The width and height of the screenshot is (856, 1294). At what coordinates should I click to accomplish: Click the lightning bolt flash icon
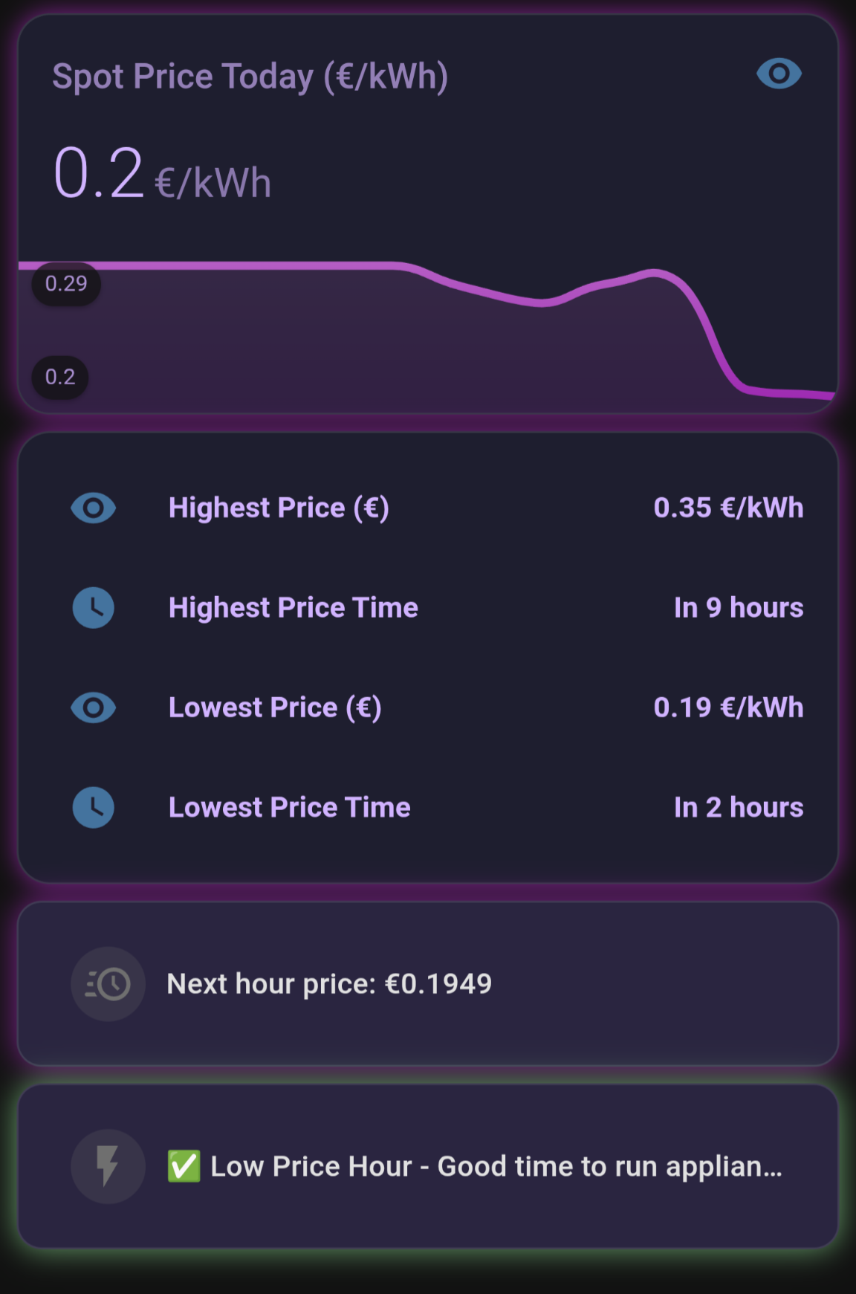(108, 1166)
